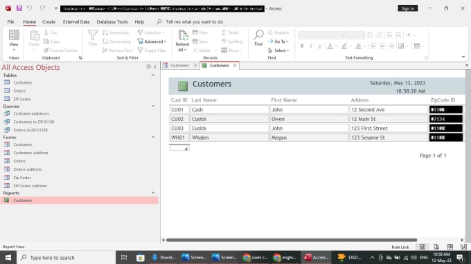Click the numbered list icon
471x264 pixels.
380,35
